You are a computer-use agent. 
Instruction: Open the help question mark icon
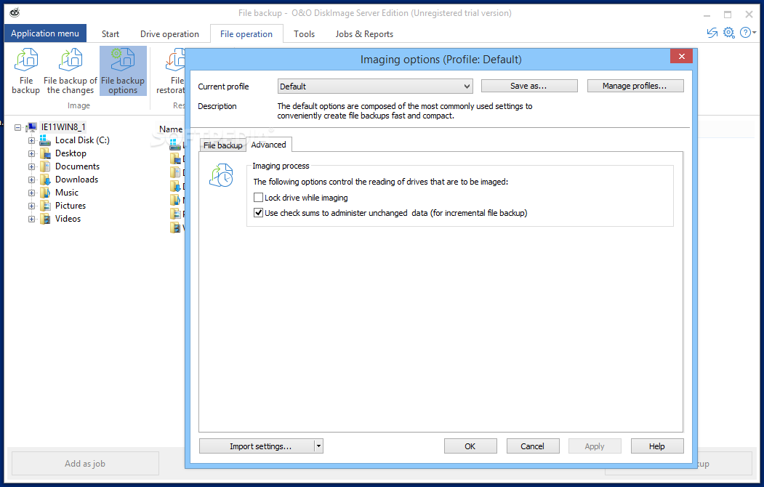pos(745,33)
